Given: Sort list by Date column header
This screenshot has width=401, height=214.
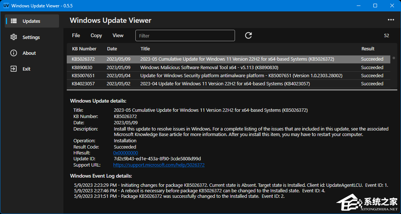Looking at the screenshot, I should pyautogui.click(x=112, y=49).
